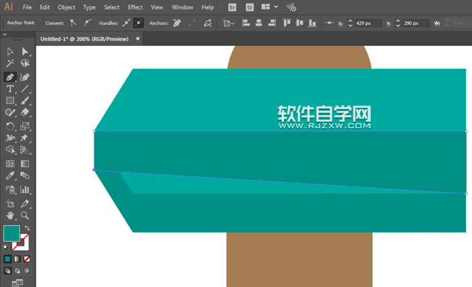The height and width of the screenshot is (287, 472).
Task: Select the Eraser tool
Action: click(25, 113)
